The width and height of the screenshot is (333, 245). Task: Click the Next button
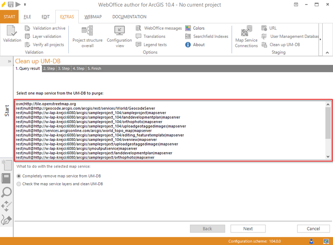point(248,229)
